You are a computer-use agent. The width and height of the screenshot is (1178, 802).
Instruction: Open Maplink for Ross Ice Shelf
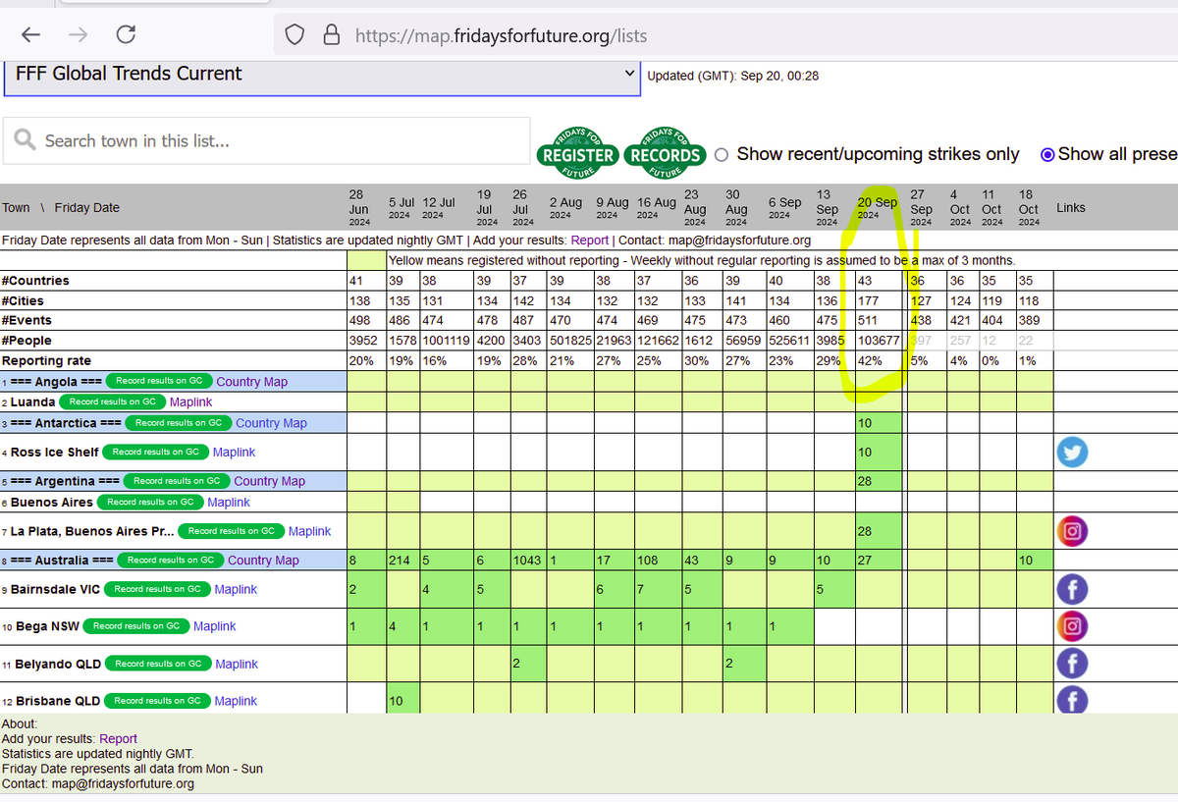[x=234, y=453]
